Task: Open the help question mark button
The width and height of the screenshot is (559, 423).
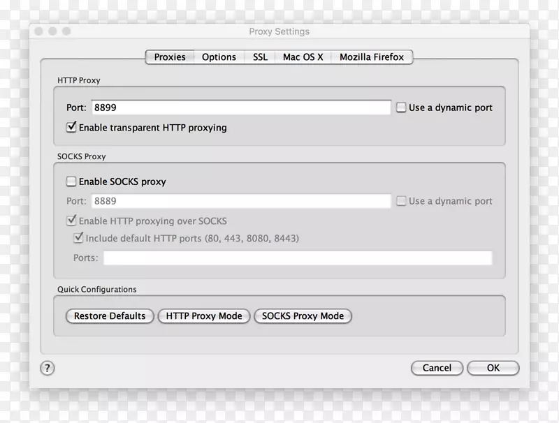Action: tap(48, 368)
